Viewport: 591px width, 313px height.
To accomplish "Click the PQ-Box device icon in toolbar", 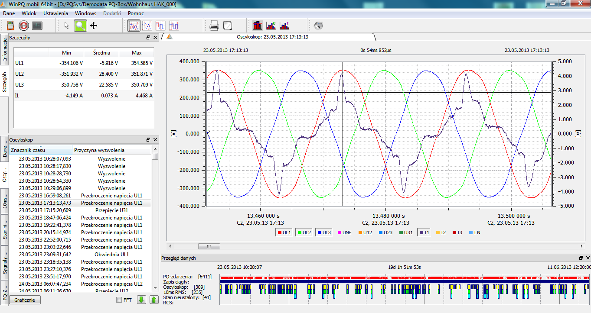I will pyautogui.click(x=10, y=26).
